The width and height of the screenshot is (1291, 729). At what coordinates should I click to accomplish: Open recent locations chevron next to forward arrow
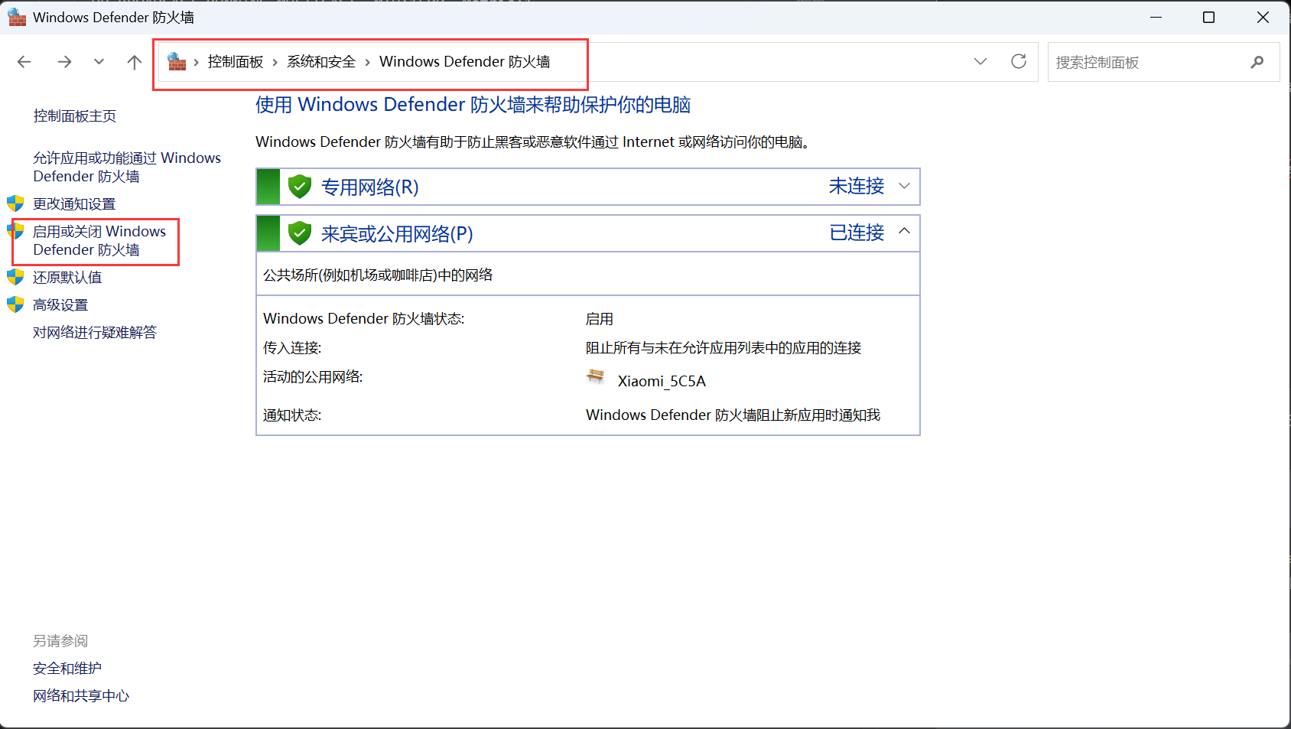(99, 62)
